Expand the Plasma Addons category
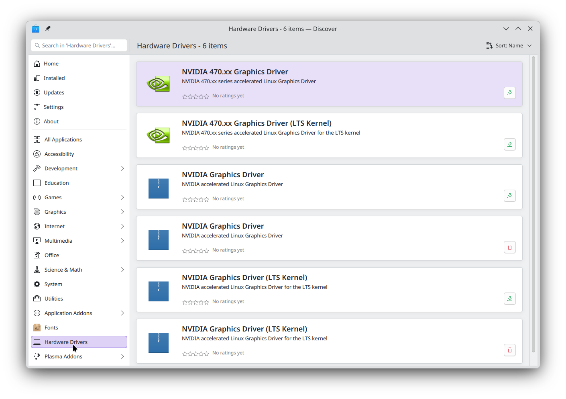The height and width of the screenshot is (399, 566). point(122,356)
